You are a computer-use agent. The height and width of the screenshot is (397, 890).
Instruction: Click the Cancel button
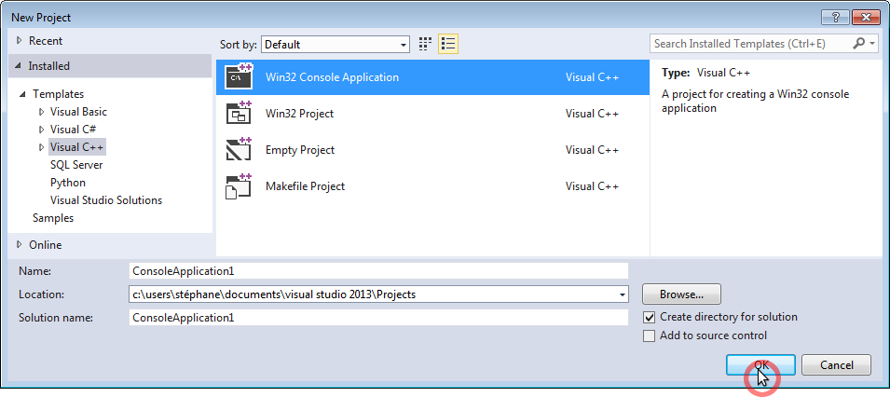pos(836,365)
